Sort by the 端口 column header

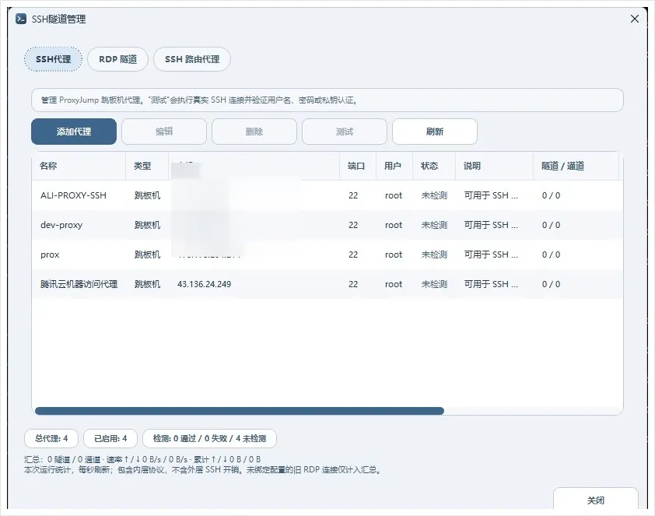click(358, 166)
